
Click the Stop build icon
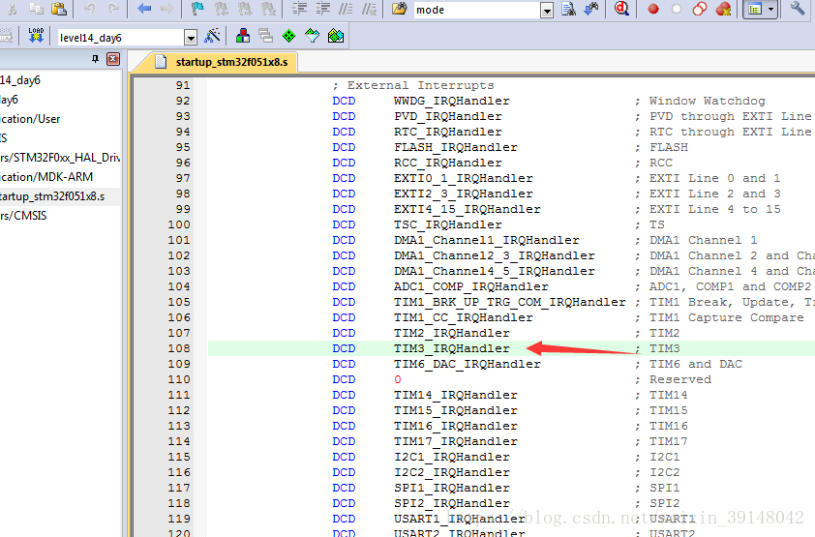6,36
